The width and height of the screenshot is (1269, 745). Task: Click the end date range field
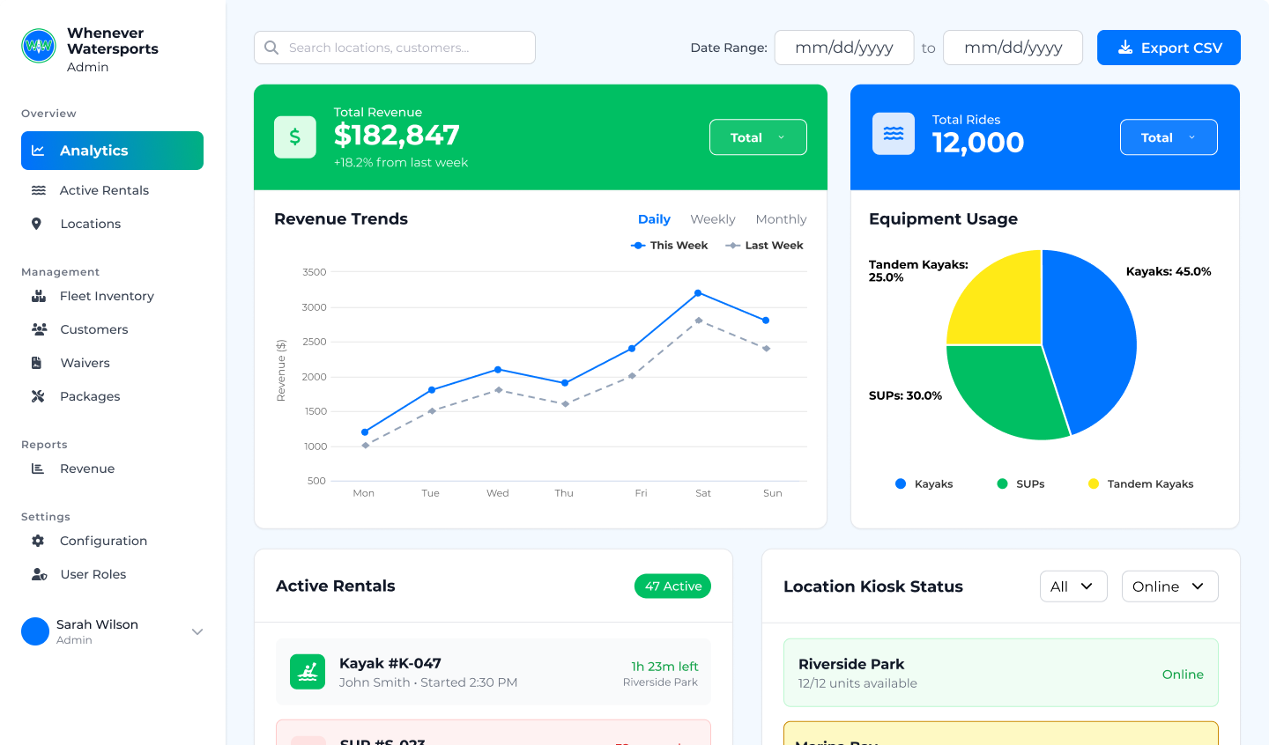[1013, 48]
